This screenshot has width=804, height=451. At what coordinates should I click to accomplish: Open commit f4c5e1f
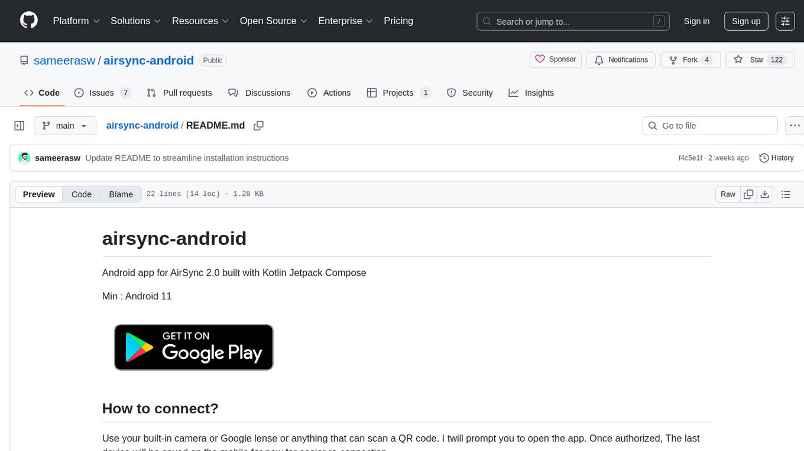[690, 158]
